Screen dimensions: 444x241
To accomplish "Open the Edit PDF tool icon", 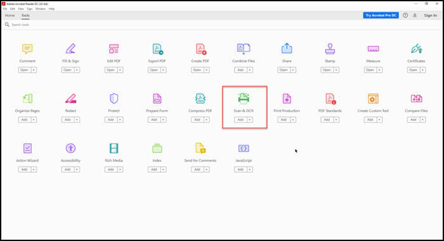I will [114, 49].
